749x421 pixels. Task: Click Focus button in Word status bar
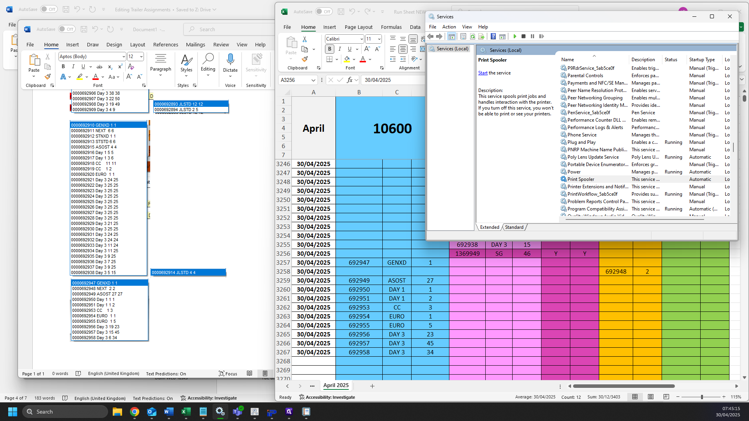(x=228, y=374)
